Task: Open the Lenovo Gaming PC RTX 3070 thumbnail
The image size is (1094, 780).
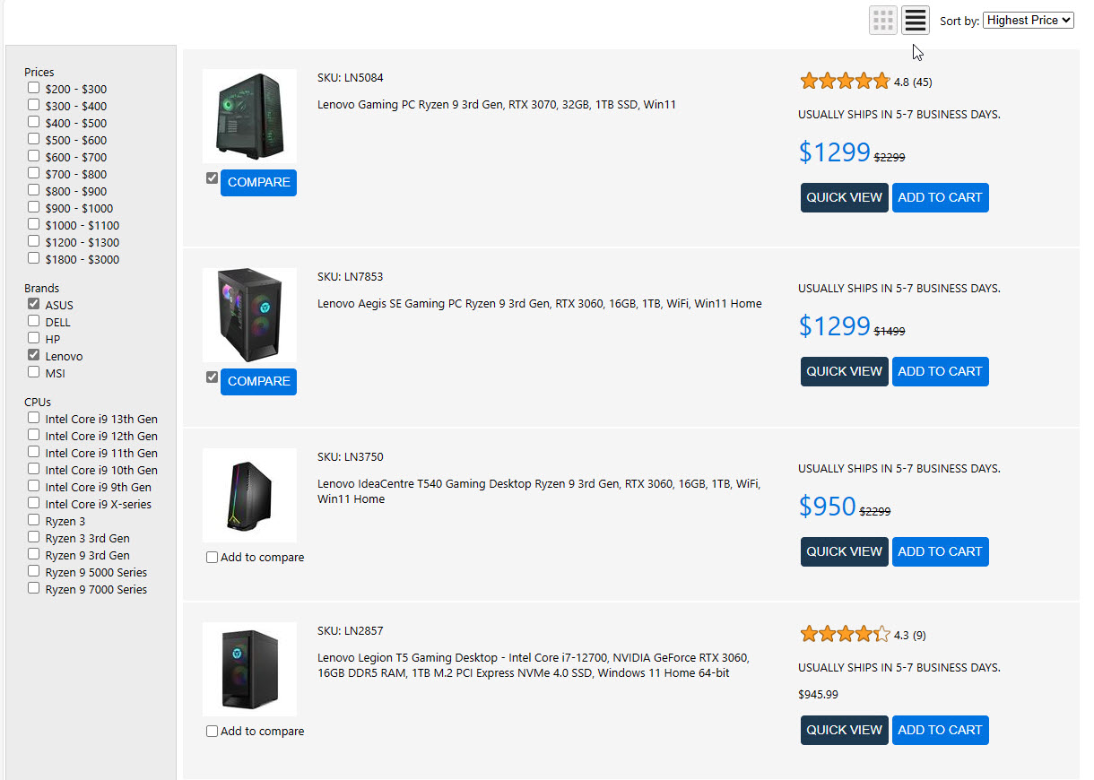Action: tap(249, 117)
